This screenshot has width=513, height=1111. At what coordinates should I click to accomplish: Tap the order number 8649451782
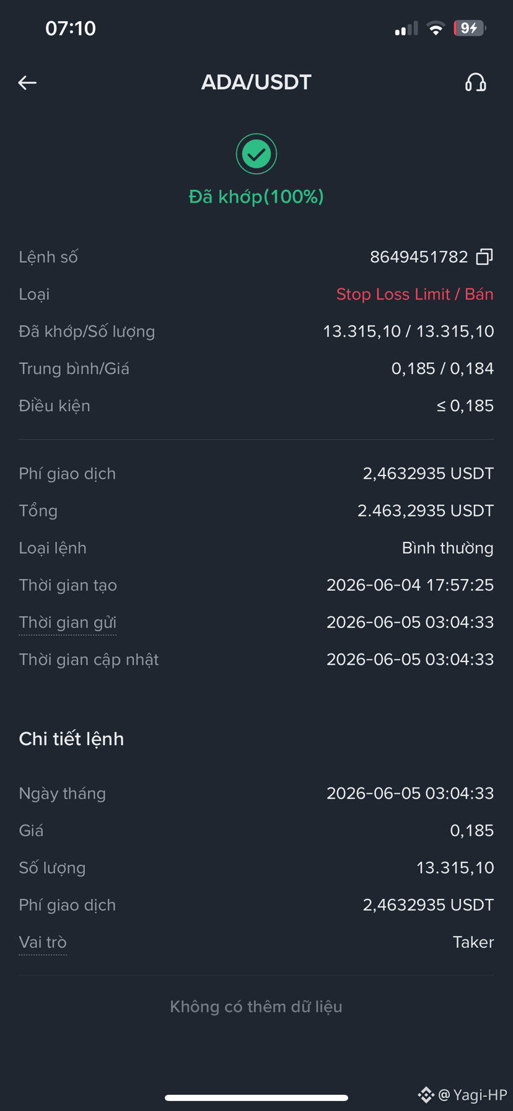tap(419, 257)
